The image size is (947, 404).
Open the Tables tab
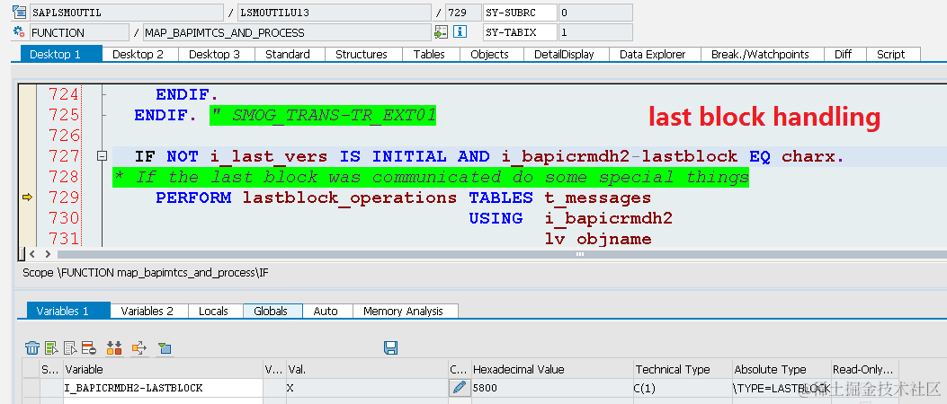pyautogui.click(x=429, y=54)
